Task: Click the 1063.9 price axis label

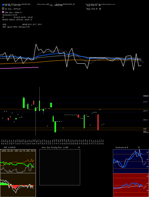Action: coord(145,120)
